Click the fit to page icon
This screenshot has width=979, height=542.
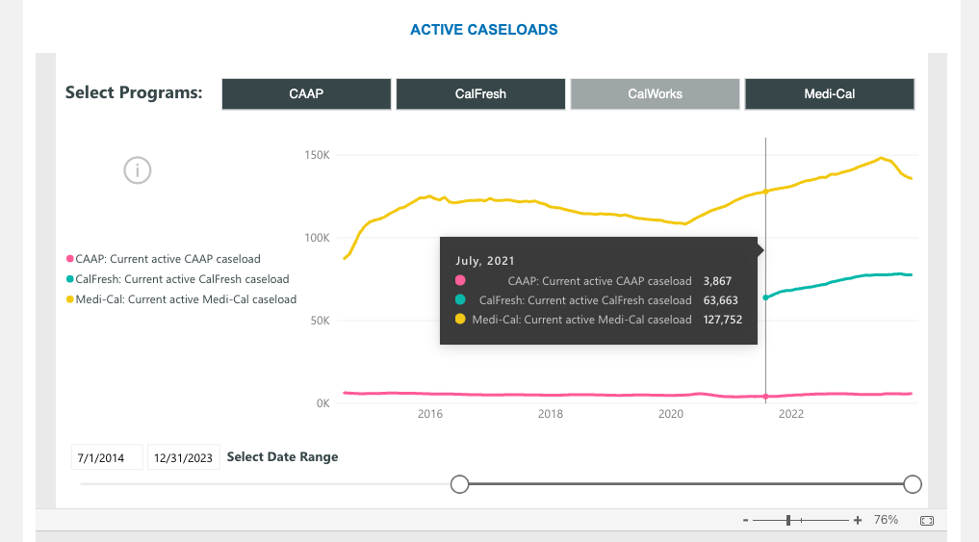pos(926,521)
